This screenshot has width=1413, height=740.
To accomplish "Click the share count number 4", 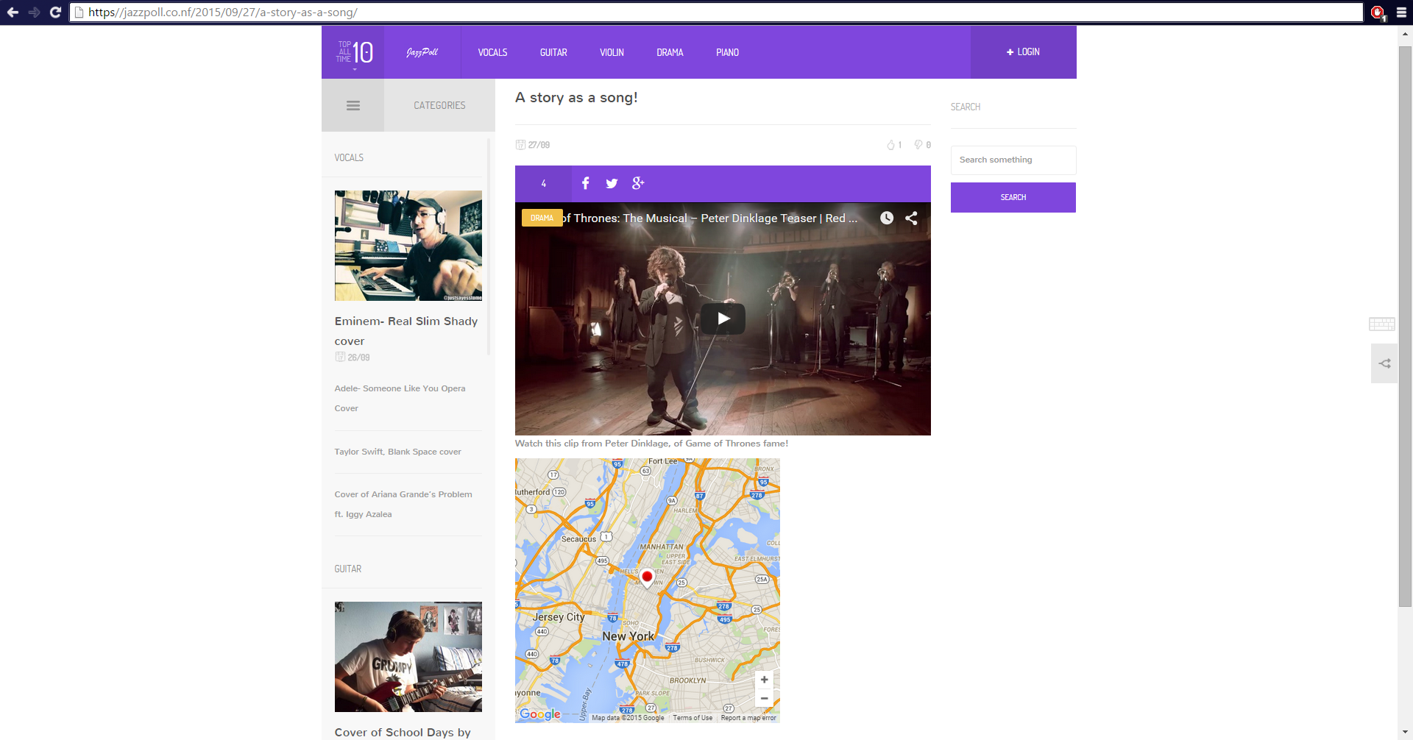I will (544, 184).
